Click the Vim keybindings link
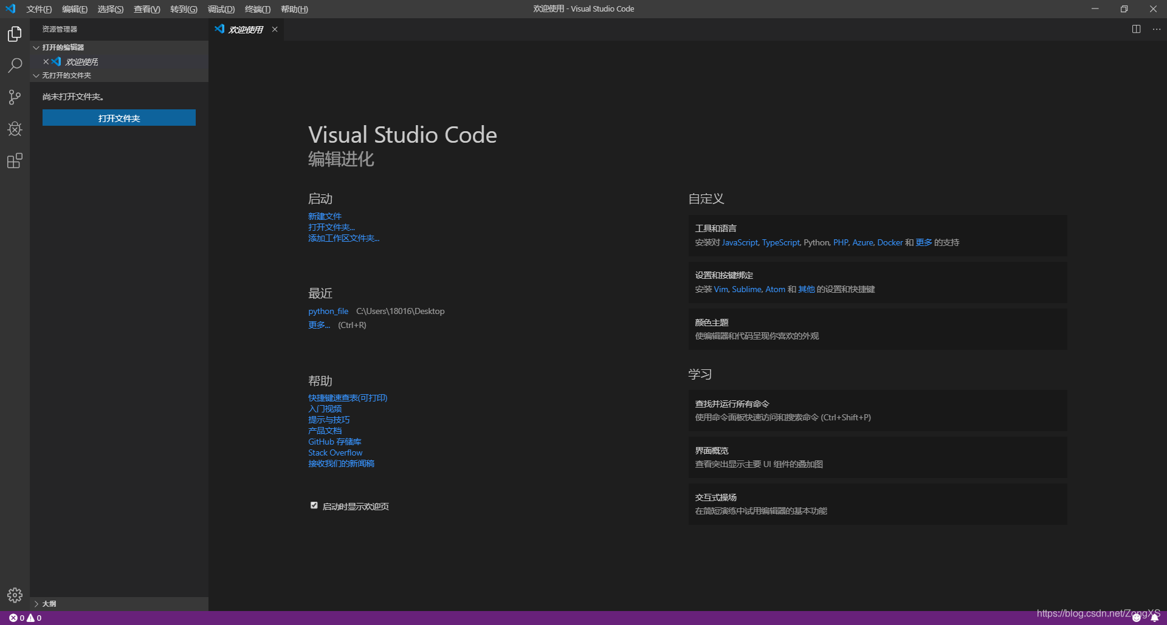 click(721, 289)
